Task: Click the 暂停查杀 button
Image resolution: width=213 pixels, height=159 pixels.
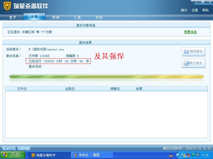Action: click(194, 52)
